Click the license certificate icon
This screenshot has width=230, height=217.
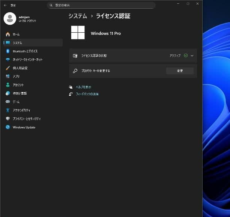75,56
